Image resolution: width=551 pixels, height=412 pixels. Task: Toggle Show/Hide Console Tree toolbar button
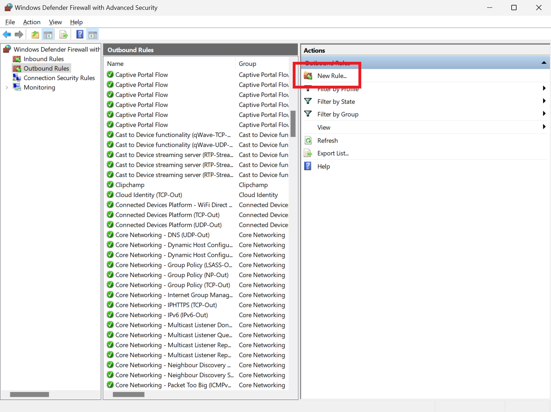coord(48,34)
